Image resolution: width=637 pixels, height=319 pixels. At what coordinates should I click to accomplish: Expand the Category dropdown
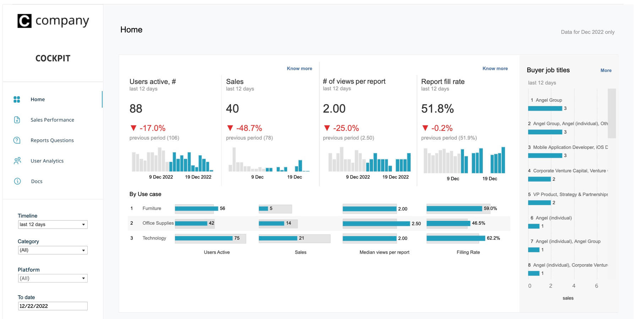coord(53,250)
